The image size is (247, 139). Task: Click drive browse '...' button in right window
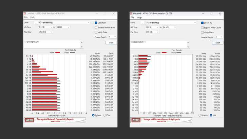tap(142, 23)
